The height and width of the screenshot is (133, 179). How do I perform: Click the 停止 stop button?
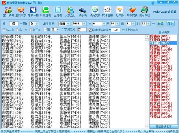tap(170, 24)
